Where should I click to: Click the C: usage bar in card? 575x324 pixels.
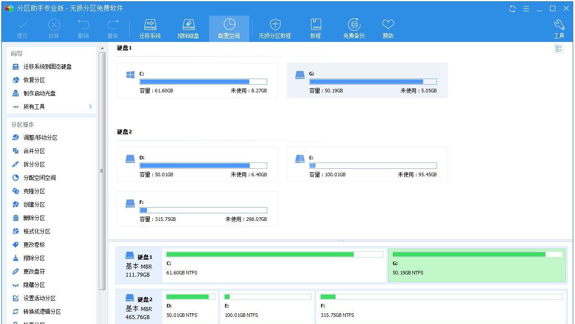203,82
